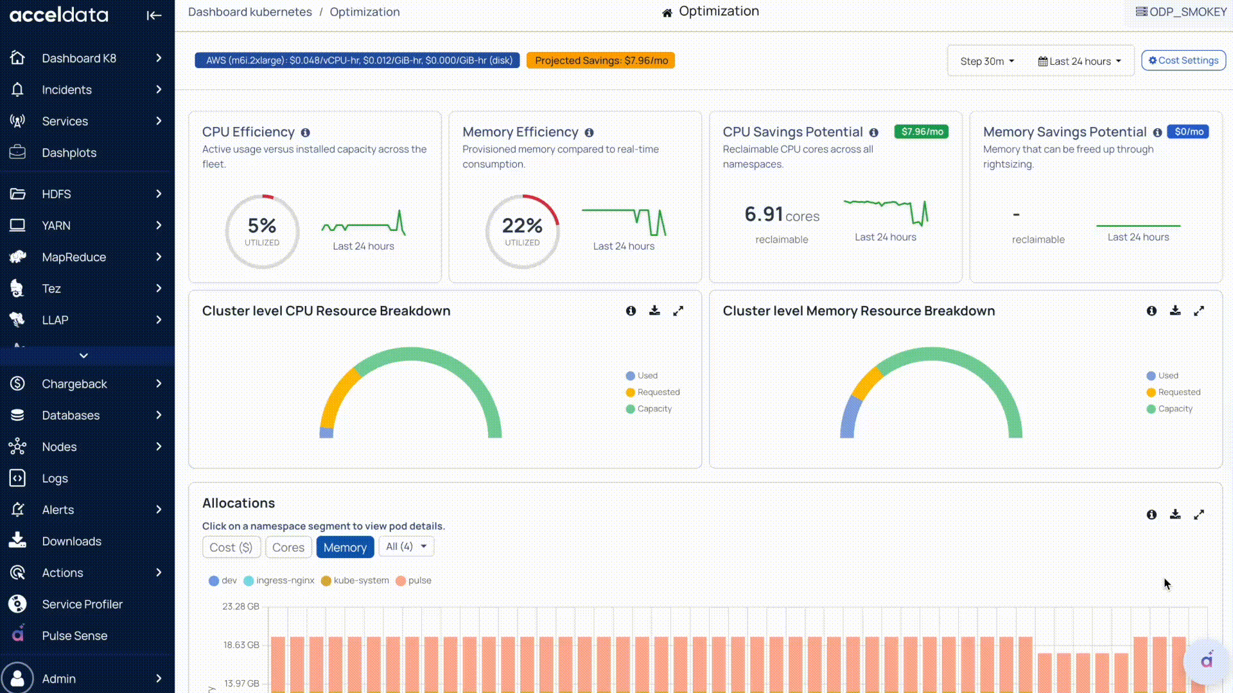Open the All (4) namespace filter

click(406, 547)
